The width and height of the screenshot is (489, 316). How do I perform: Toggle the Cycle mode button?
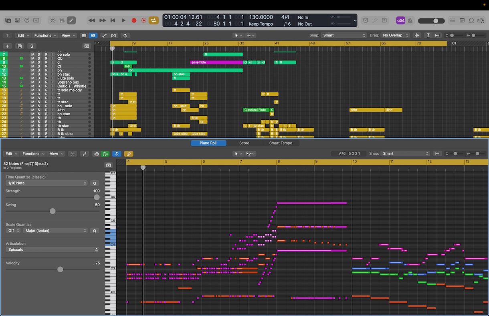pyautogui.click(x=154, y=20)
